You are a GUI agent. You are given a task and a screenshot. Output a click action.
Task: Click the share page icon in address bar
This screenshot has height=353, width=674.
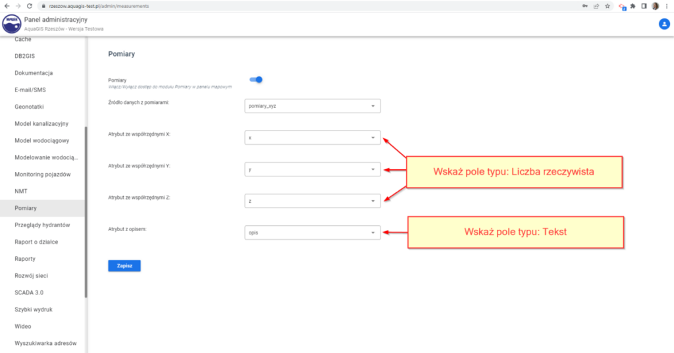(596, 6)
